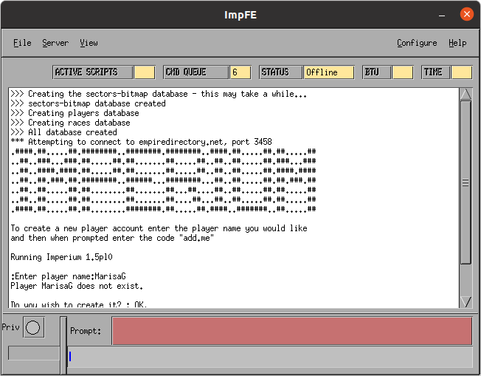The height and width of the screenshot is (376, 481).
Task: Click the CMD QUEUE label
Action: [x=196, y=72]
